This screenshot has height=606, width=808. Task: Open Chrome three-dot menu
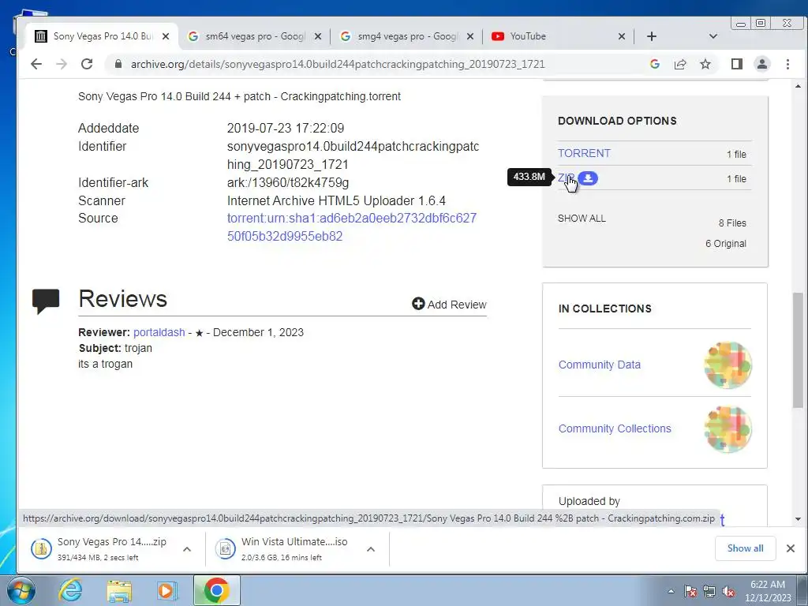click(787, 64)
